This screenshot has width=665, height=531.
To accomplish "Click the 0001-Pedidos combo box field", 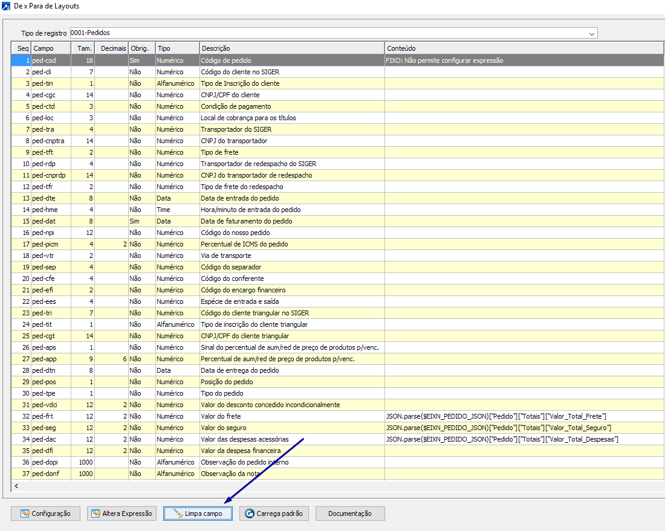I will pyautogui.click(x=326, y=33).
